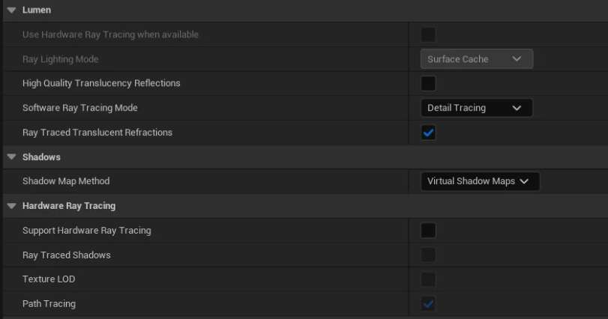Collapse the Hardware Ray Tracing section triangle
608x319 pixels.
[x=12, y=206]
